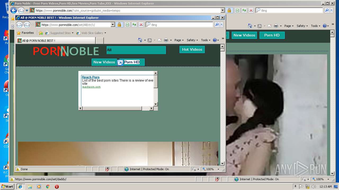
Task: Open the Safety menu in rear window
Action: point(302,26)
